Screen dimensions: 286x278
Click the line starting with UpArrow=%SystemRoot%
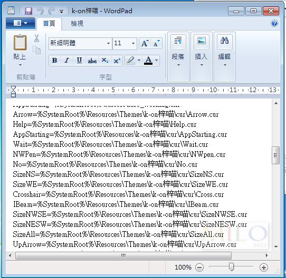click(x=125, y=244)
